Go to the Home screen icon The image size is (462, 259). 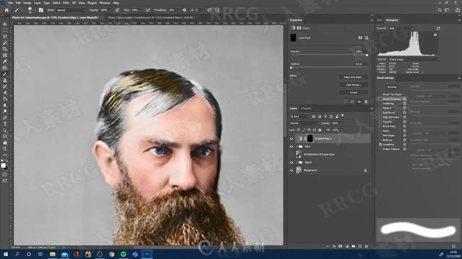coord(6,10)
